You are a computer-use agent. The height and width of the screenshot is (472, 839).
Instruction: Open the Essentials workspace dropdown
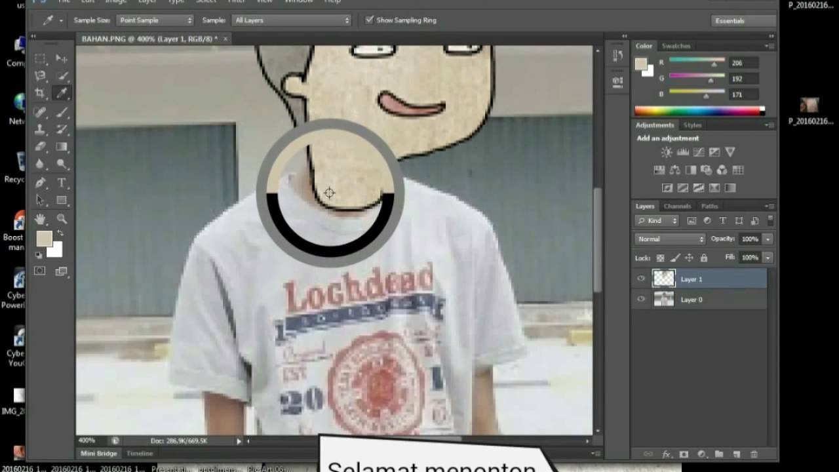(x=743, y=20)
